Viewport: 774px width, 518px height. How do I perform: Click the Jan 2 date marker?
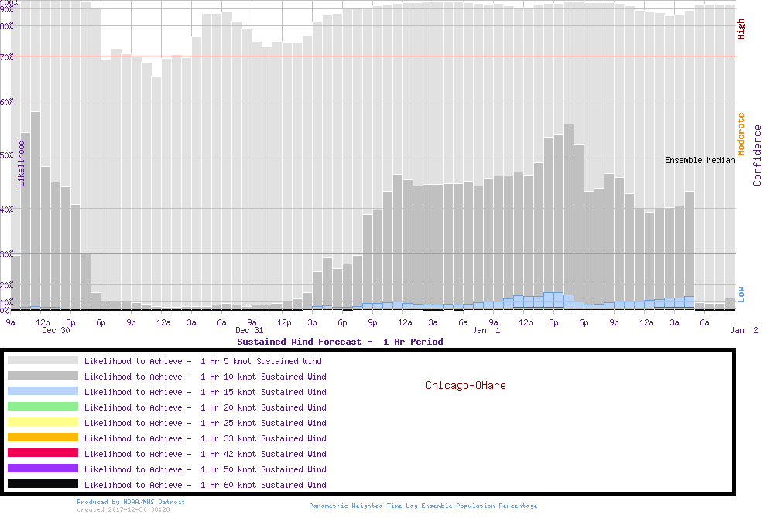tap(745, 331)
